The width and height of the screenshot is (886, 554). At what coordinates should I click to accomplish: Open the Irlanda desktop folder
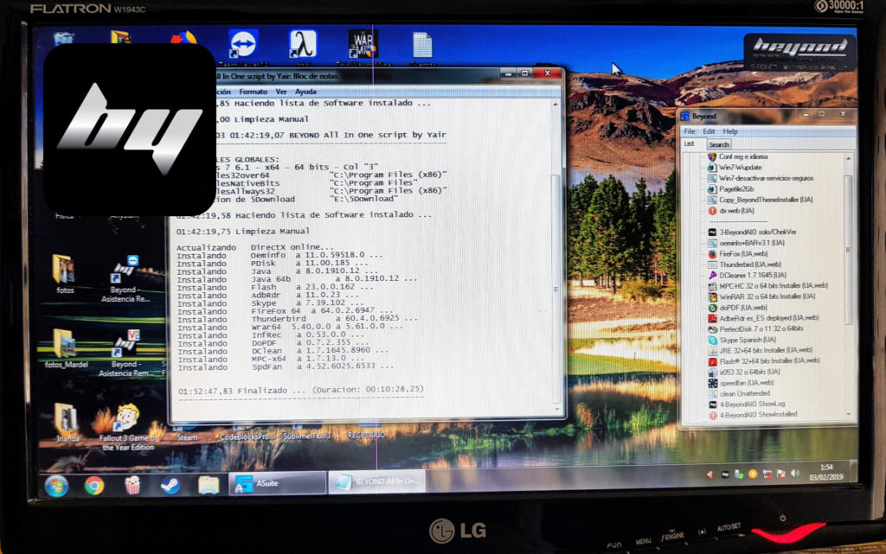67,422
